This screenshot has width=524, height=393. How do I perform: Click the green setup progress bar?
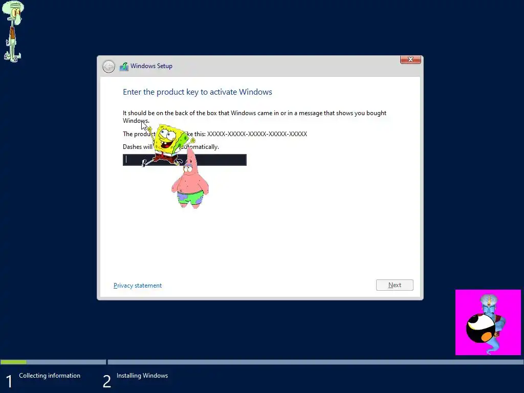pos(13,362)
